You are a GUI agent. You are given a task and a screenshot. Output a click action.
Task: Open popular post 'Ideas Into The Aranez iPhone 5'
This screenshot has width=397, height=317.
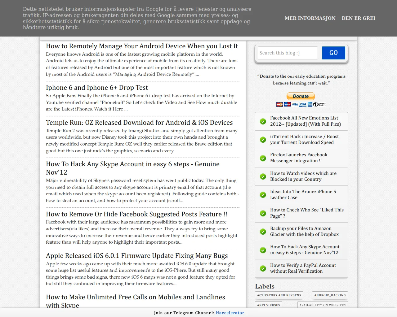[x=303, y=195]
